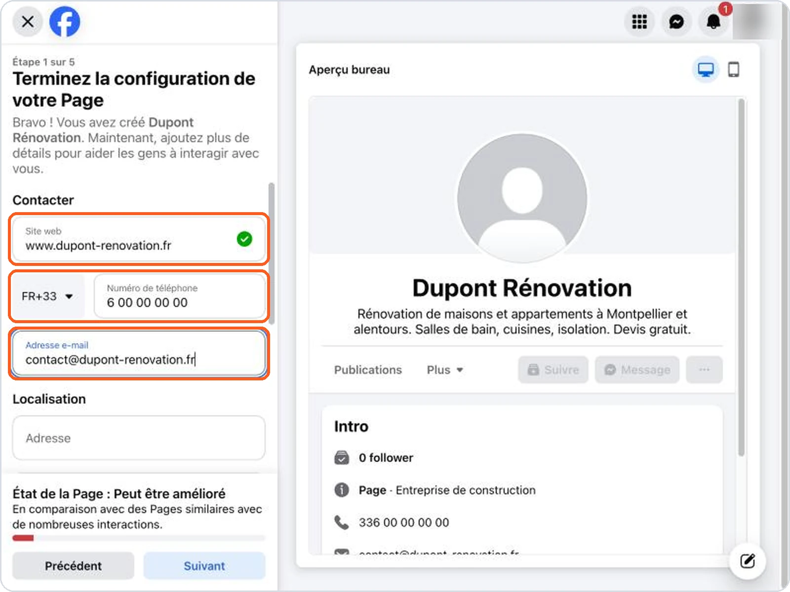Click the Message button
The height and width of the screenshot is (592, 790).
(x=637, y=370)
